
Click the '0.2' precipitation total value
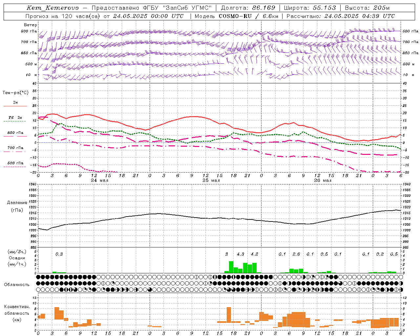tap(380, 254)
